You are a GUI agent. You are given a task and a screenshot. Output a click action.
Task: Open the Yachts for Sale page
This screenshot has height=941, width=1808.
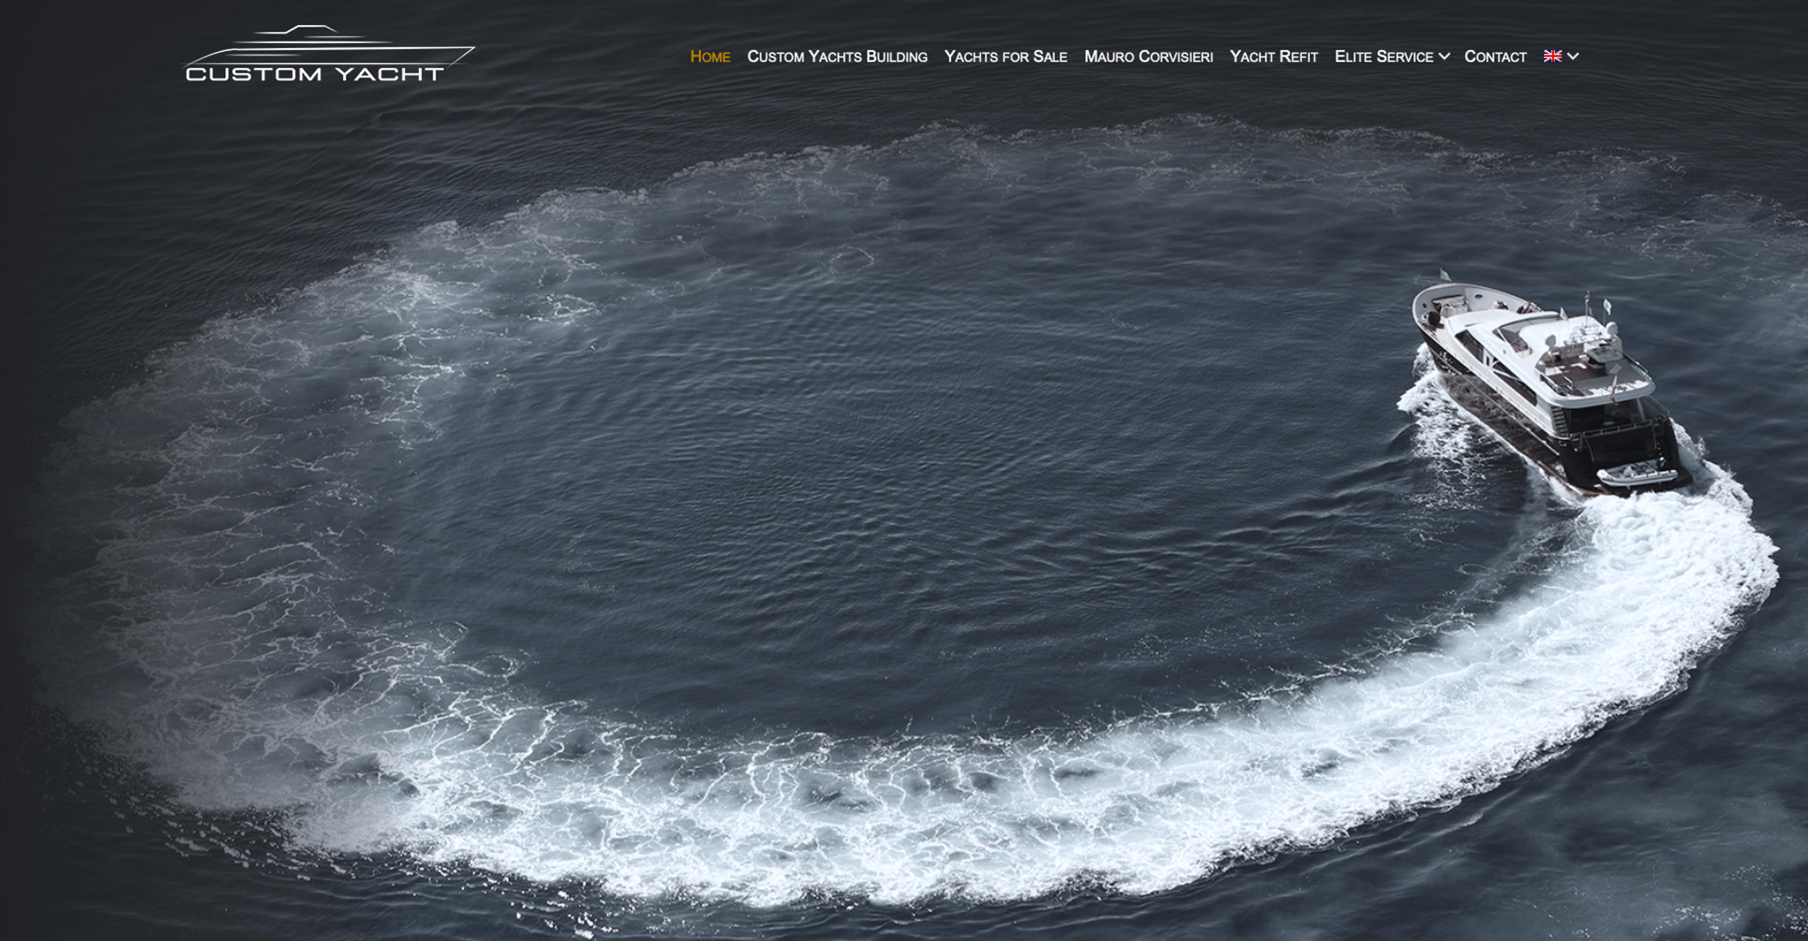pyautogui.click(x=1006, y=56)
